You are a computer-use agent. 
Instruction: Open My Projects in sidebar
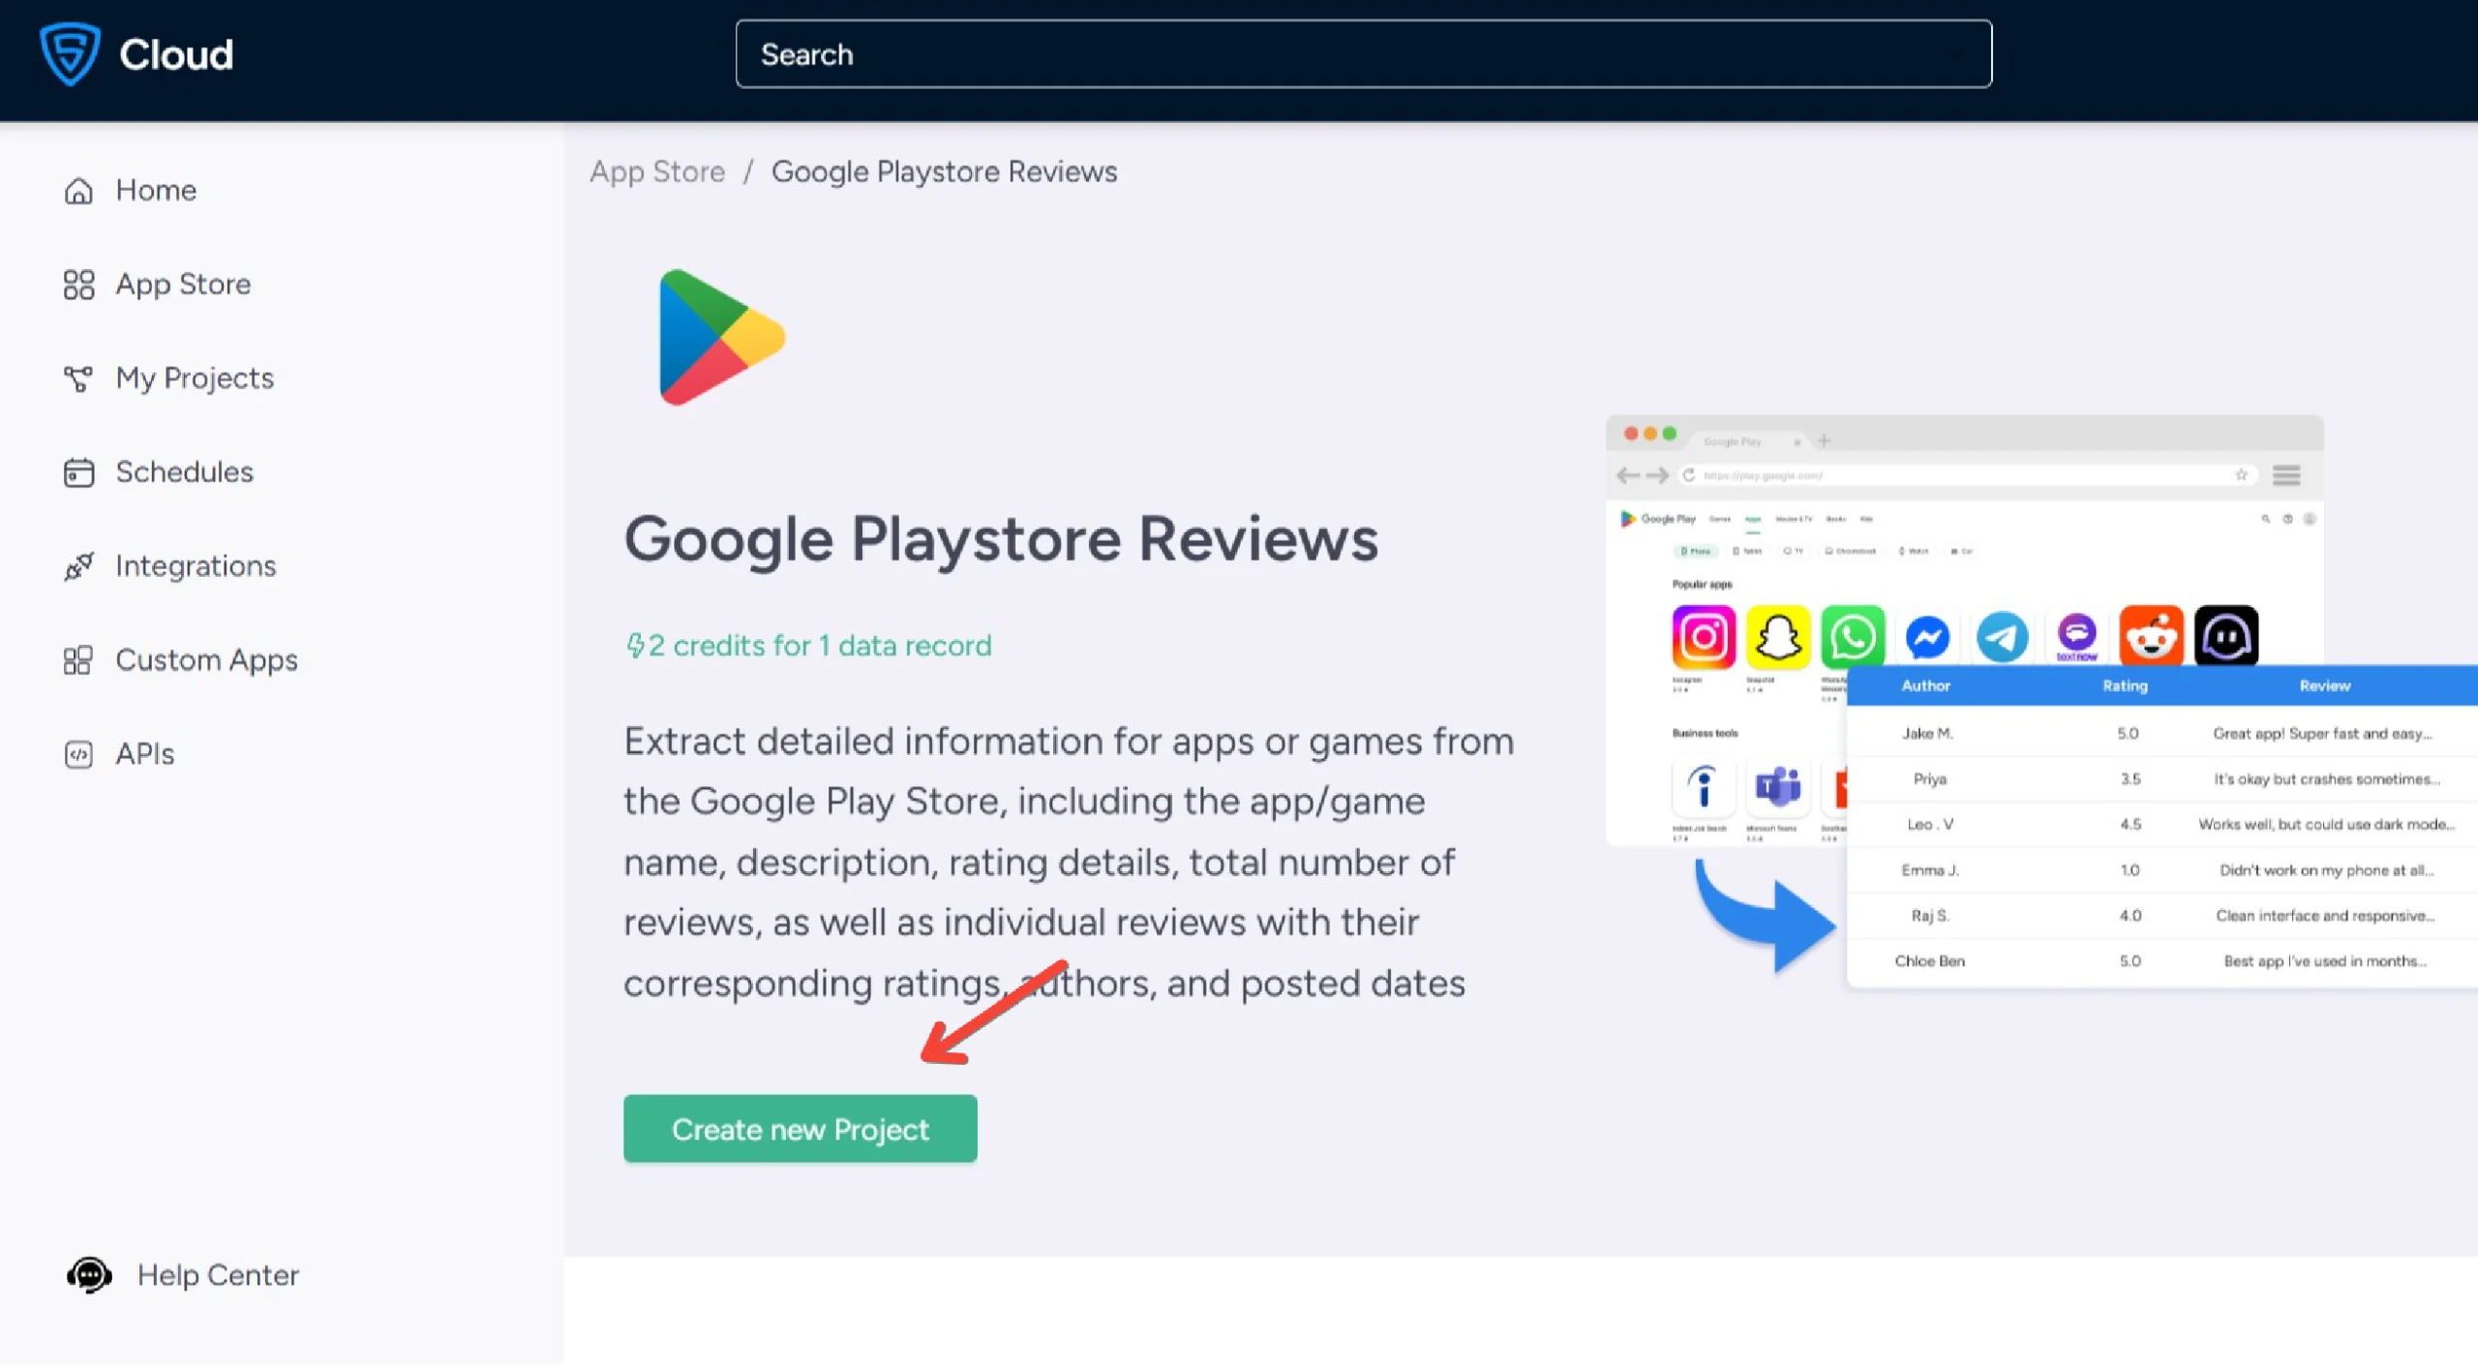pos(195,379)
